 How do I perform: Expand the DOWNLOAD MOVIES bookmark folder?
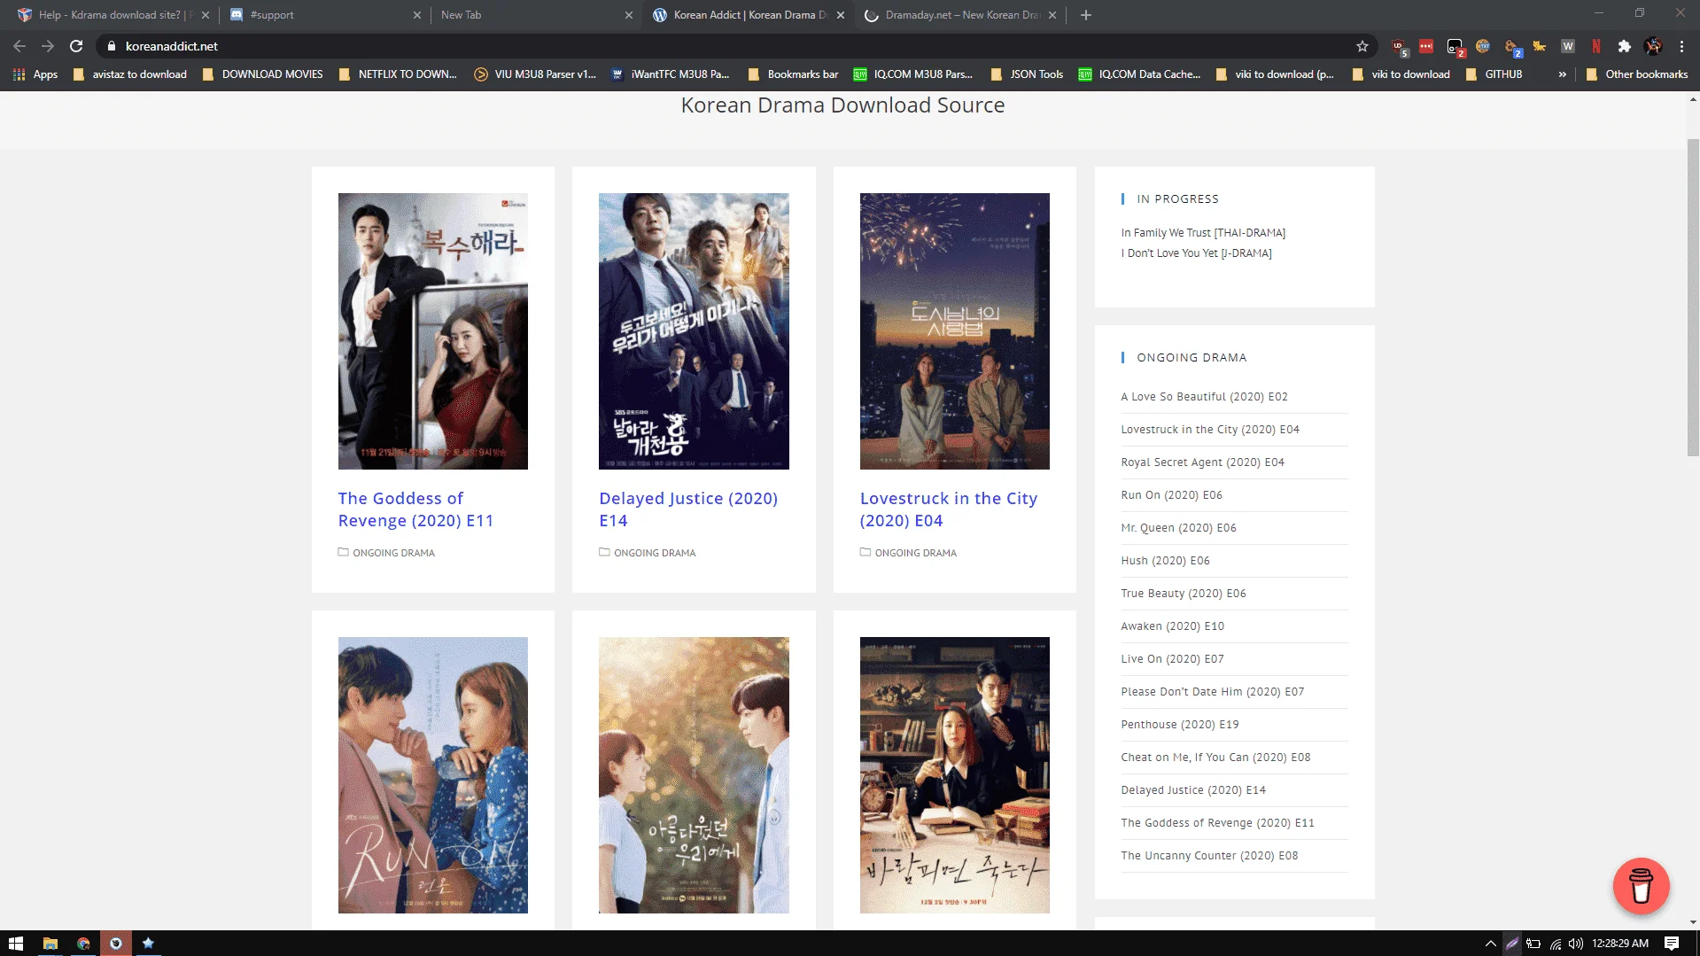point(263,74)
